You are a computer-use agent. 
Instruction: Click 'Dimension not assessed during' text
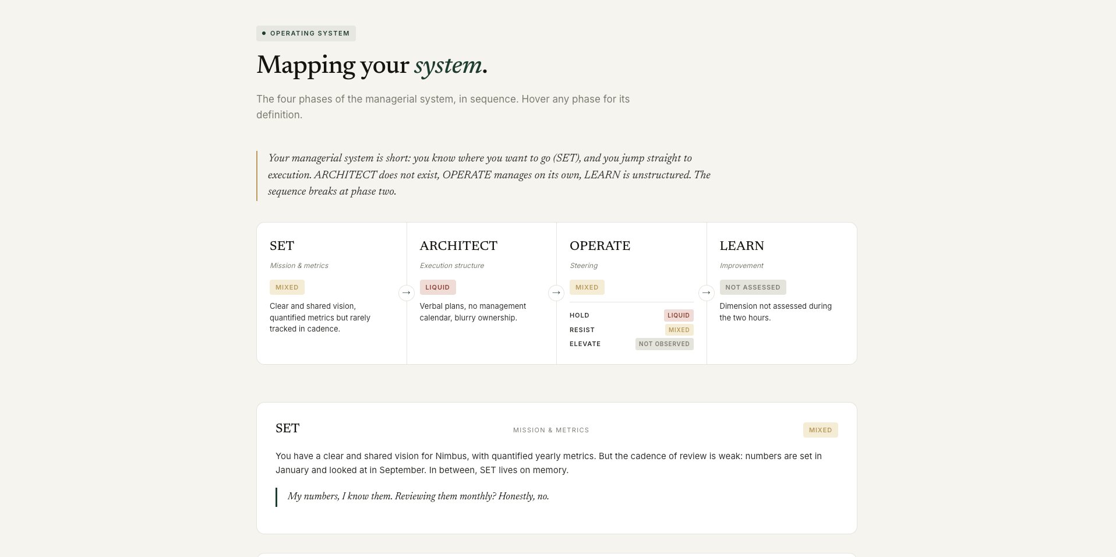point(776,312)
